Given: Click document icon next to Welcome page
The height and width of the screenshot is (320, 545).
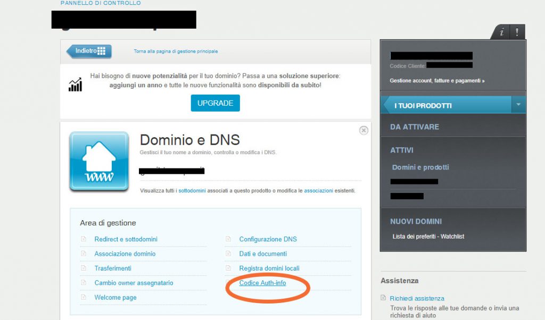Looking at the screenshot, I should 84,297.
